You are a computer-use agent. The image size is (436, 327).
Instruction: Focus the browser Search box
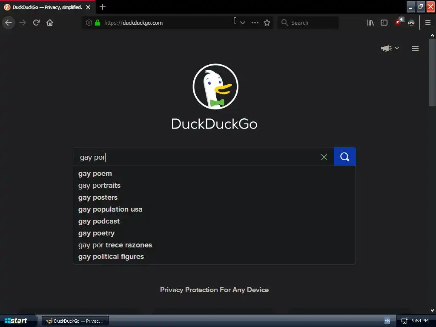308,23
